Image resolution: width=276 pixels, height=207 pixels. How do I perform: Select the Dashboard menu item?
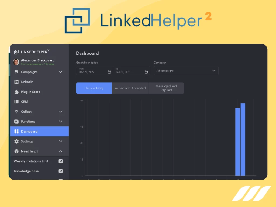pos(39,131)
